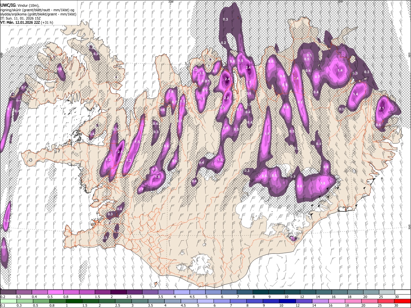The image size is (411, 308).
Task: Select the dark teal snow swatch labeled 8
Action: coord(261,292)
